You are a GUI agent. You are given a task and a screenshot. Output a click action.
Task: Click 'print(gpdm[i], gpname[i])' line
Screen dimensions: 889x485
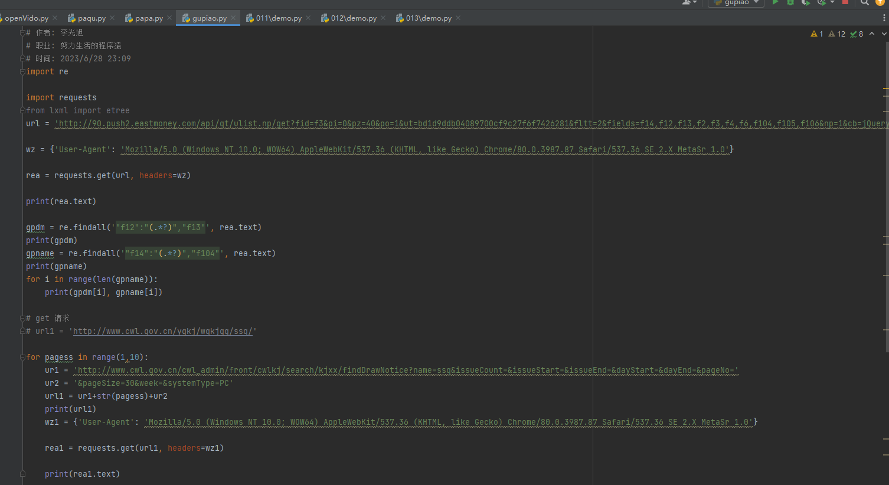(103, 292)
